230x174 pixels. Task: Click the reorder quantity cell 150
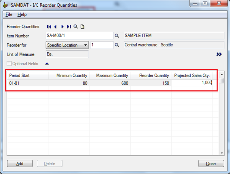click(x=151, y=83)
